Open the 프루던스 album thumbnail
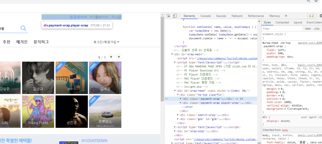The height and width of the screenshot is (144, 322). (105, 112)
